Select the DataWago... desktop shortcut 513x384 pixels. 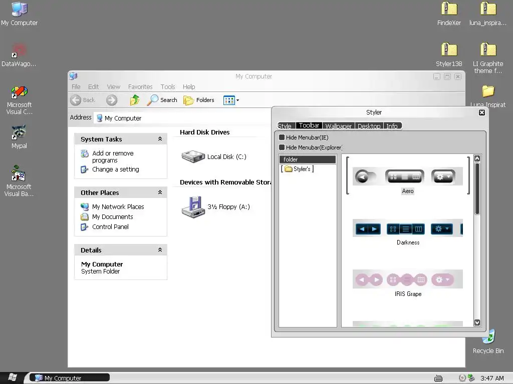pyautogui.click(x=19, y=55)
